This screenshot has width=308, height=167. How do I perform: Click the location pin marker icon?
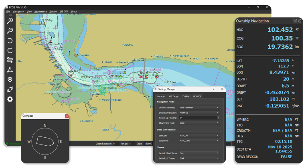click(x=10, y=79)
